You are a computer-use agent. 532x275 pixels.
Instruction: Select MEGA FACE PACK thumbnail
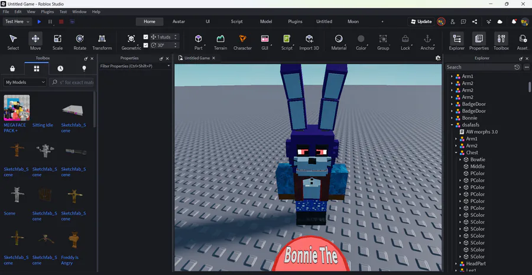[17, 108]
